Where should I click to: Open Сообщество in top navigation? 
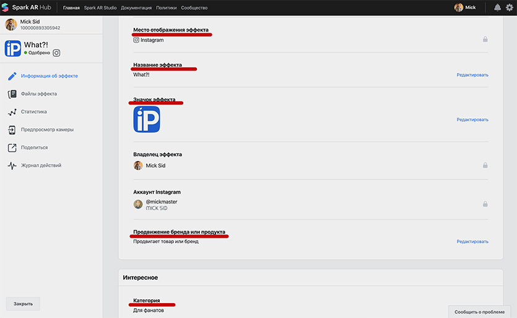click(194, 8)
